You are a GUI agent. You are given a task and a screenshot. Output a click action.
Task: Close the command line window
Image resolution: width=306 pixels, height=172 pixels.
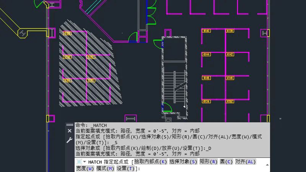pos(70,131)
